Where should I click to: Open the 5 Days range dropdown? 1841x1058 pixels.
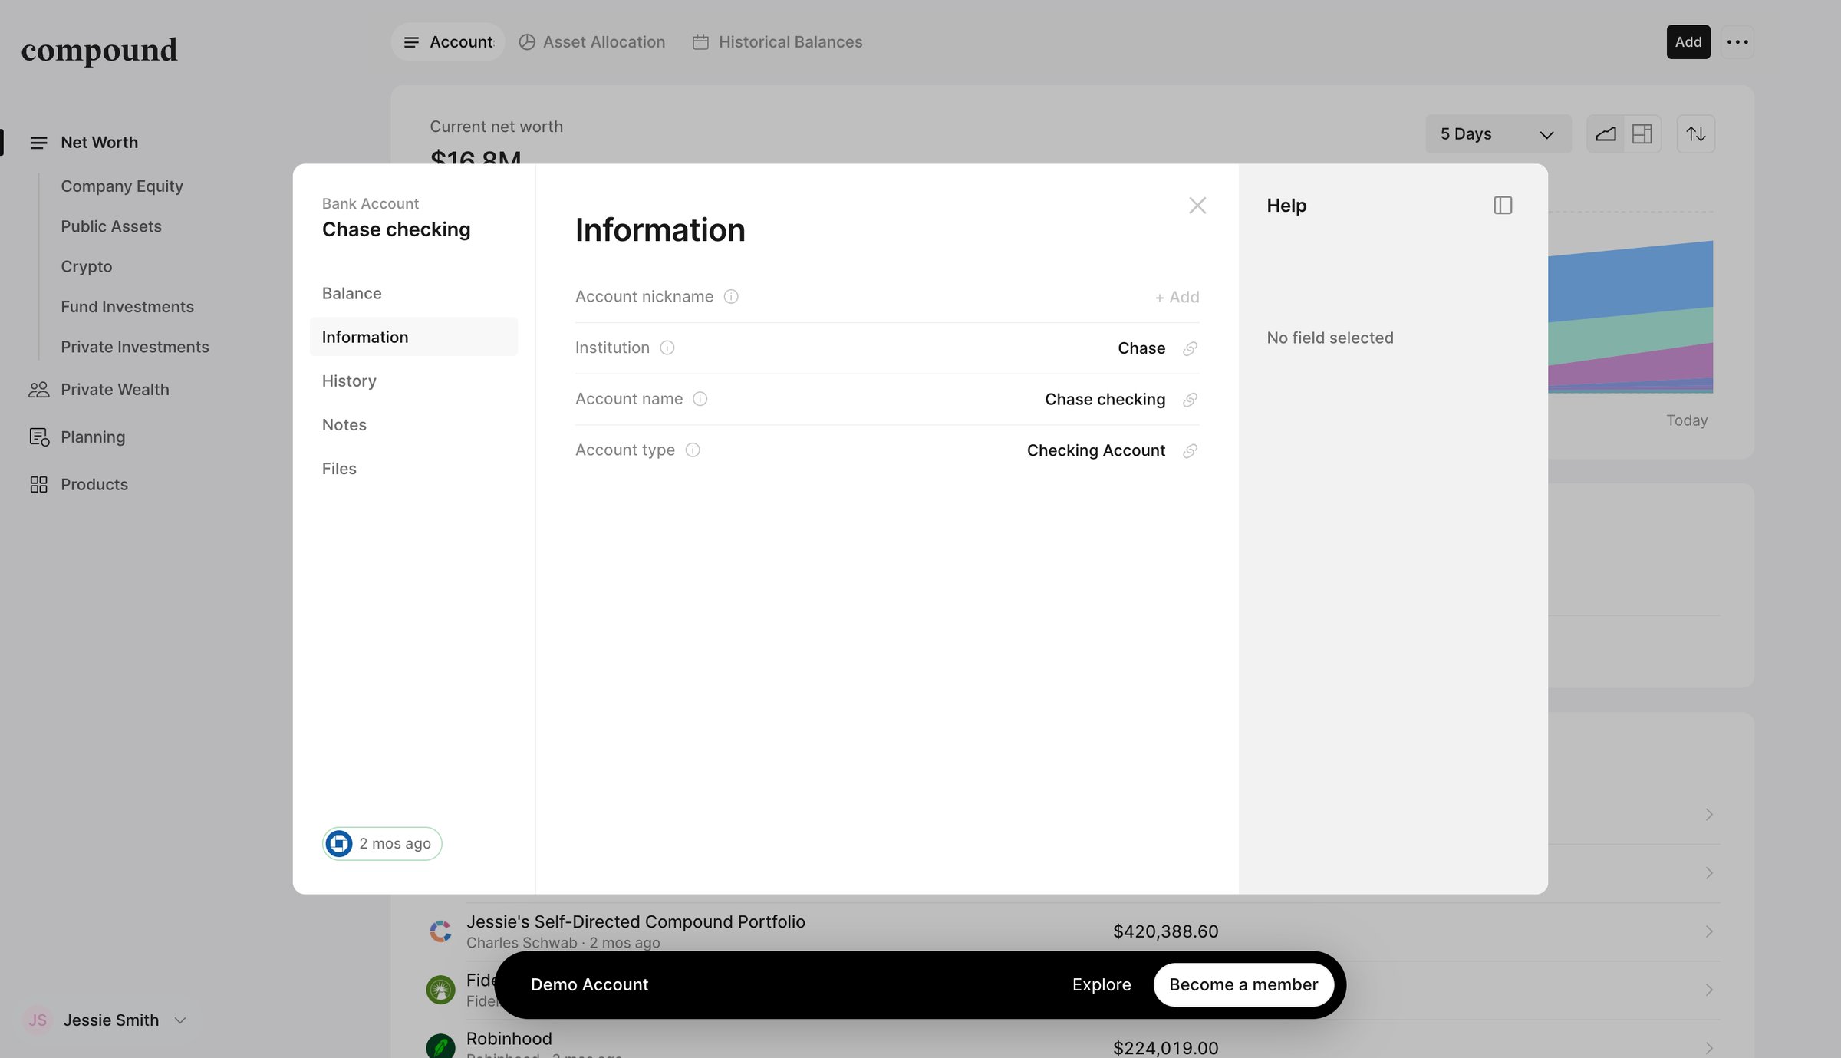click(x=1497, y=134)
